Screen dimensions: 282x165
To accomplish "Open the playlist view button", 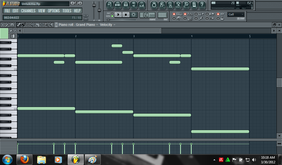I will 110,5.
